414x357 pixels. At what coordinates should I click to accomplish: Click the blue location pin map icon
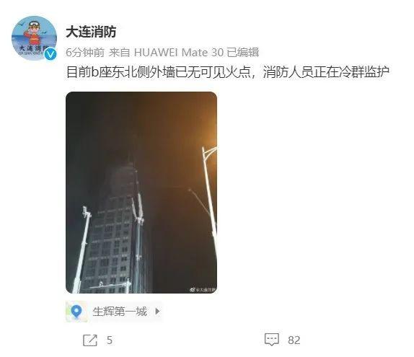point(76,312)
